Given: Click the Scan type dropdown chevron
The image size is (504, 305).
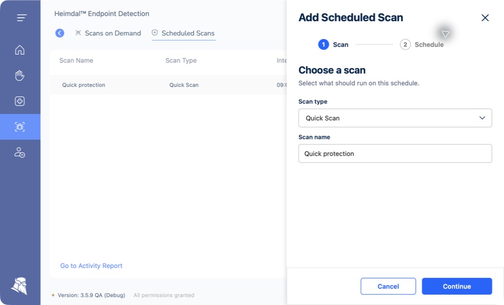Looking at the screenshot, I should [482, 118].
